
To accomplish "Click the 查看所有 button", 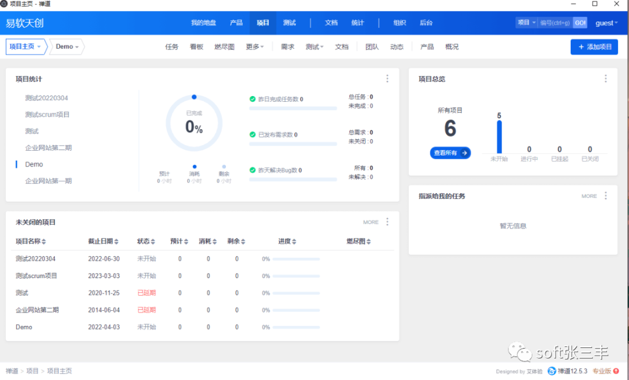I will (450, 152).
